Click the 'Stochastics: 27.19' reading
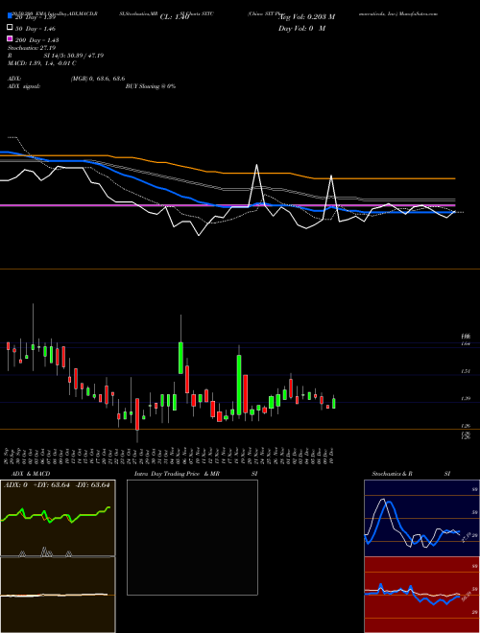 [32, 48]
